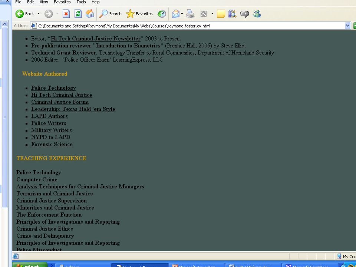Click the address bar file path field
The height and width of the screenshot is (267, 356).
pos(191,26)
